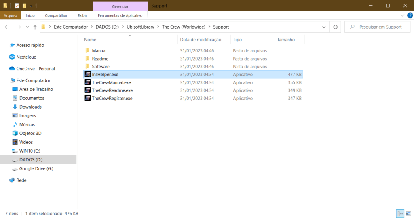This screenshot has width=414, height=218.
Task: Navigate to UbisoftLibrary in address bar
Action: (140, 27)
